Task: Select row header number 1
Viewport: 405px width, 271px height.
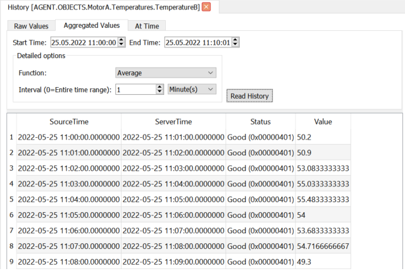Action: pos(11,137)
